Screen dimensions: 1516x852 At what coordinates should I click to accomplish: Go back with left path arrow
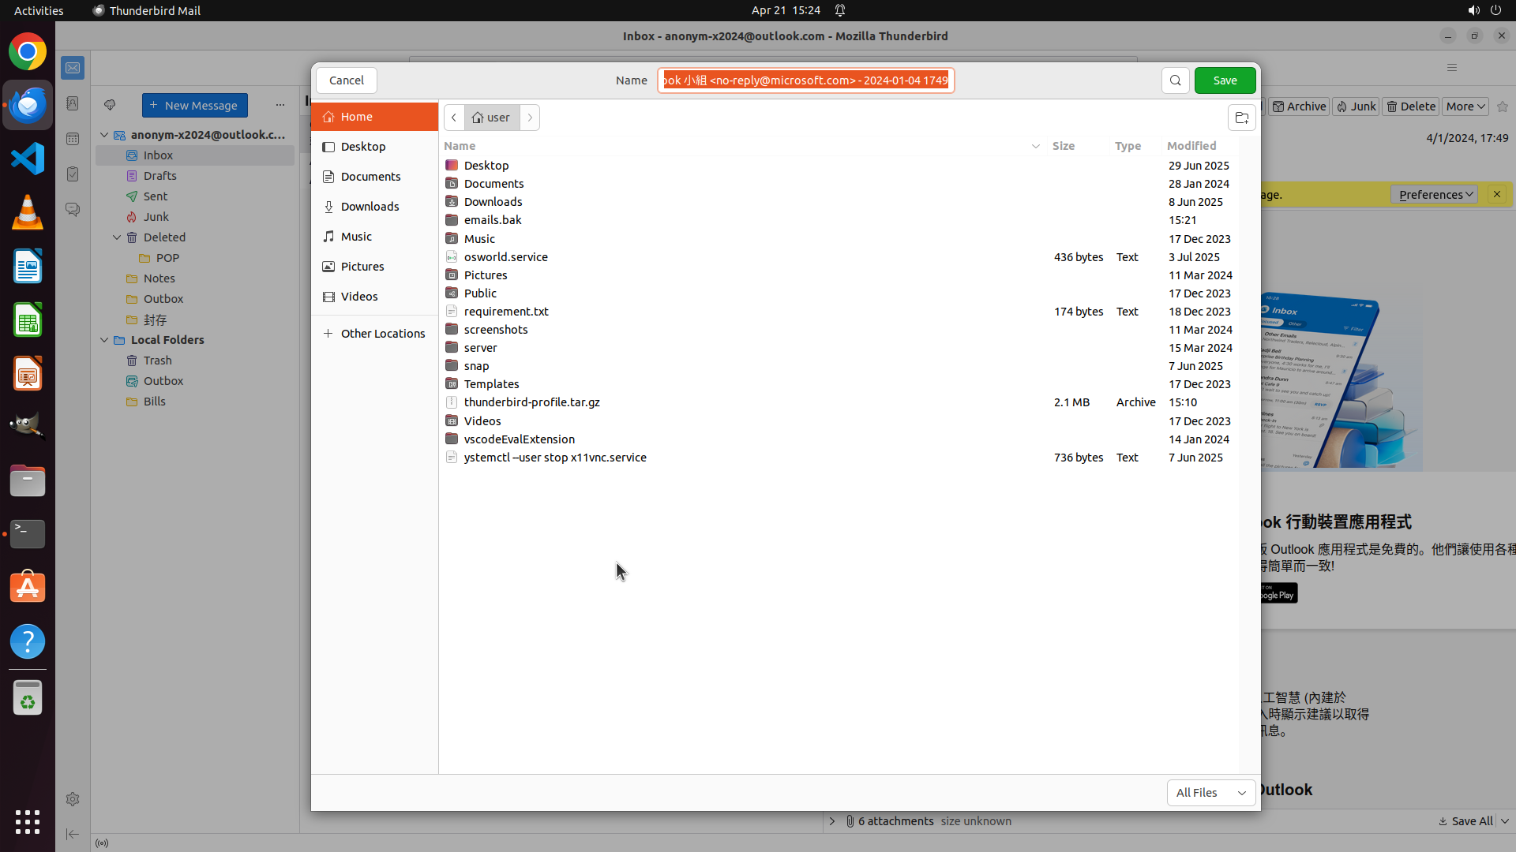pos(454,118)
